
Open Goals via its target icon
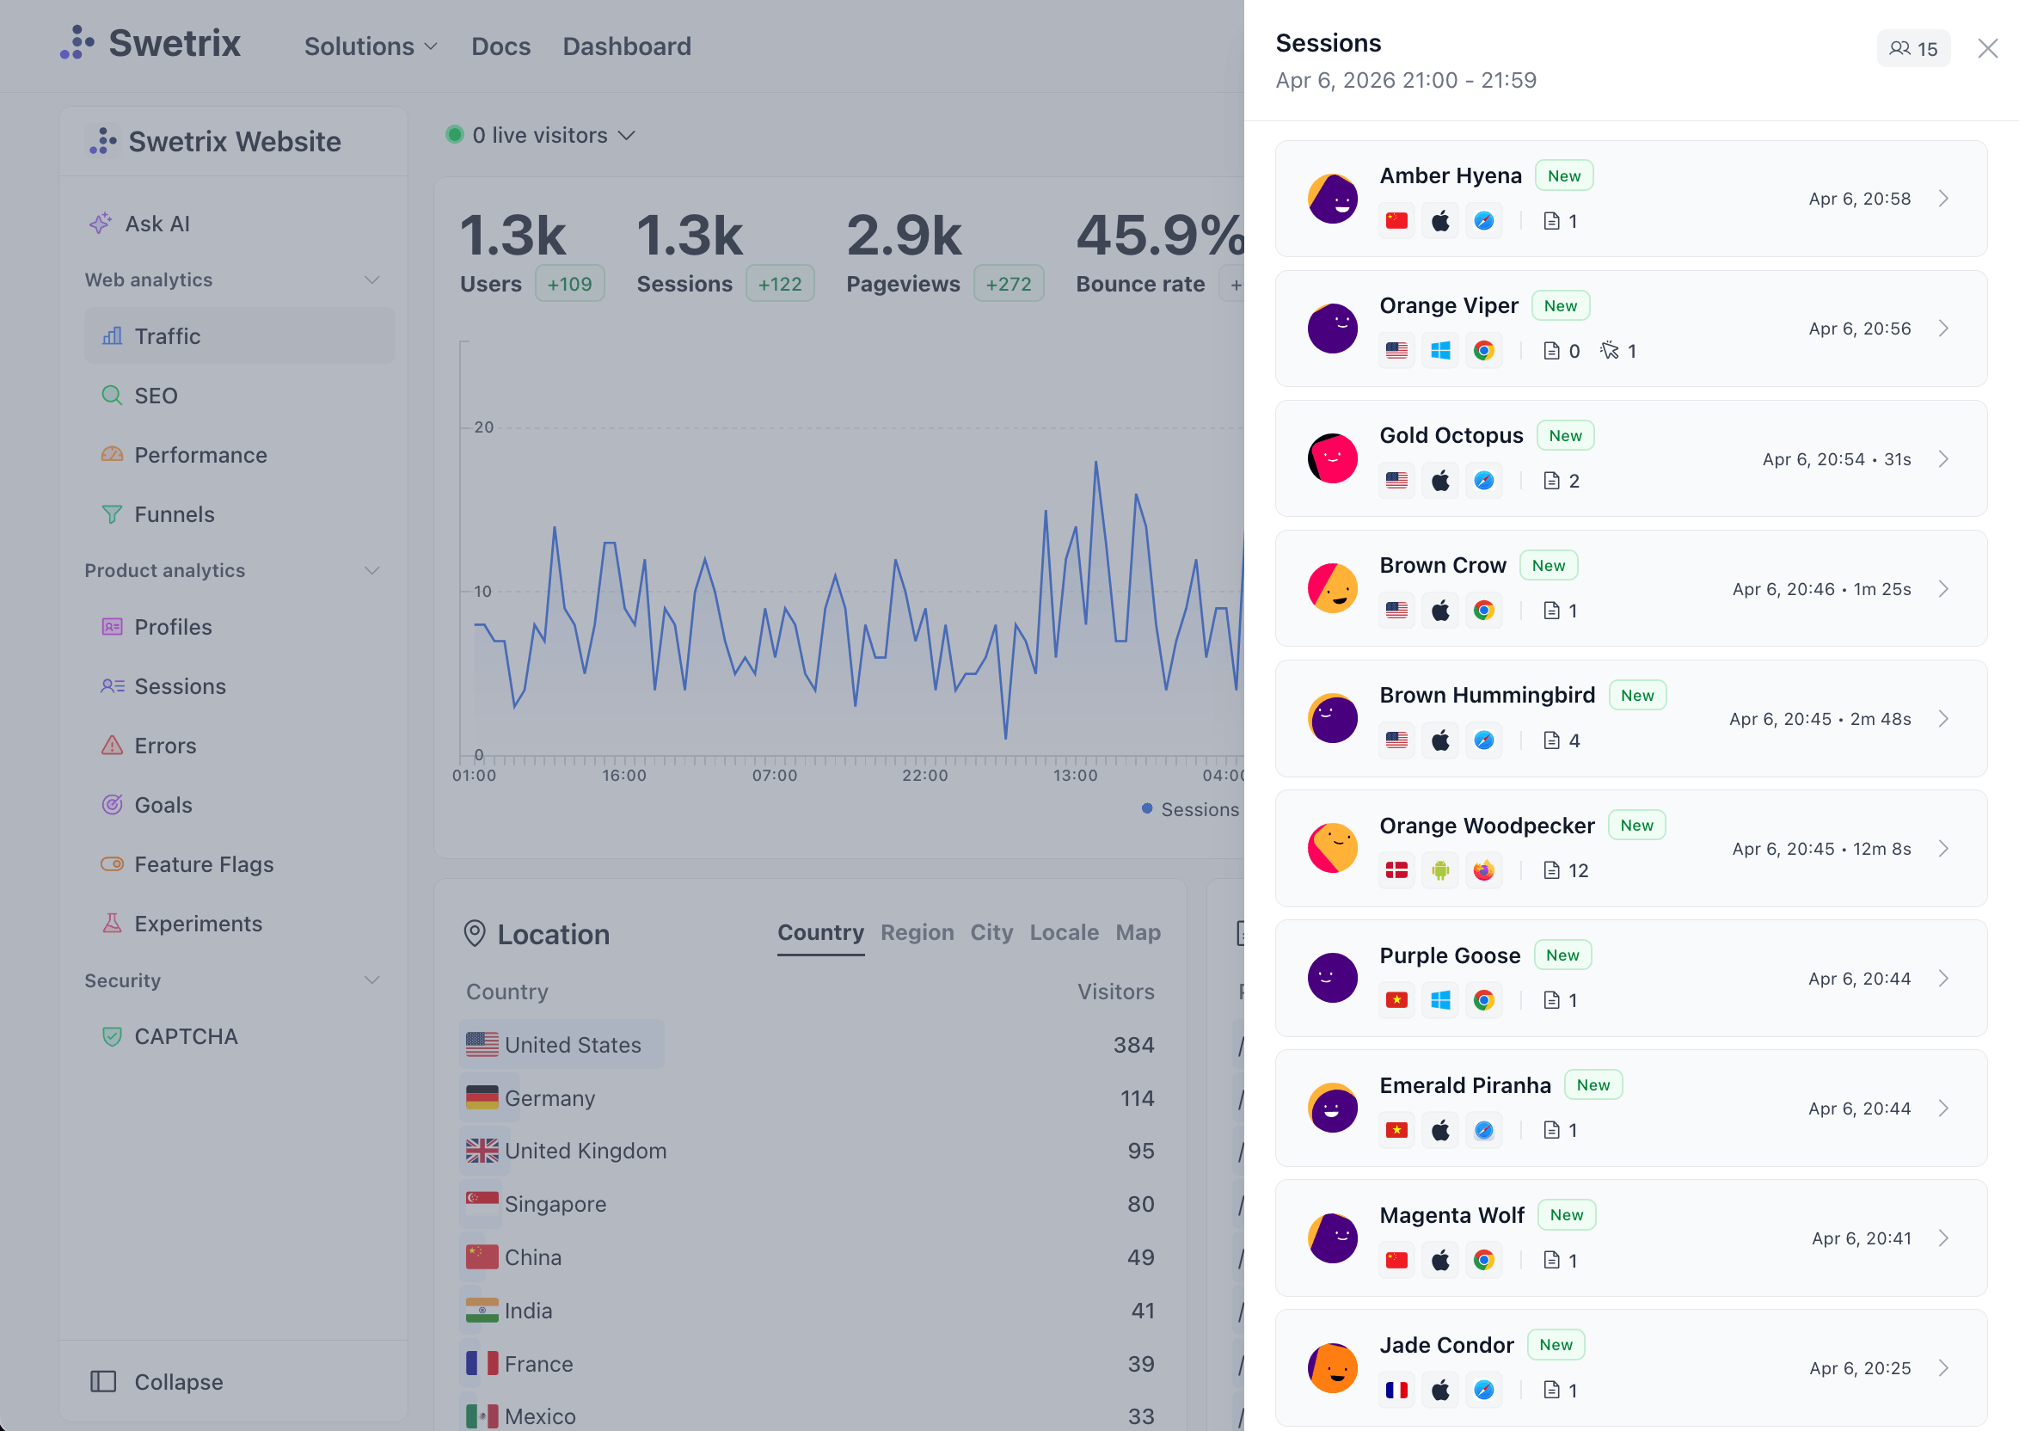(x=112, y=804)
